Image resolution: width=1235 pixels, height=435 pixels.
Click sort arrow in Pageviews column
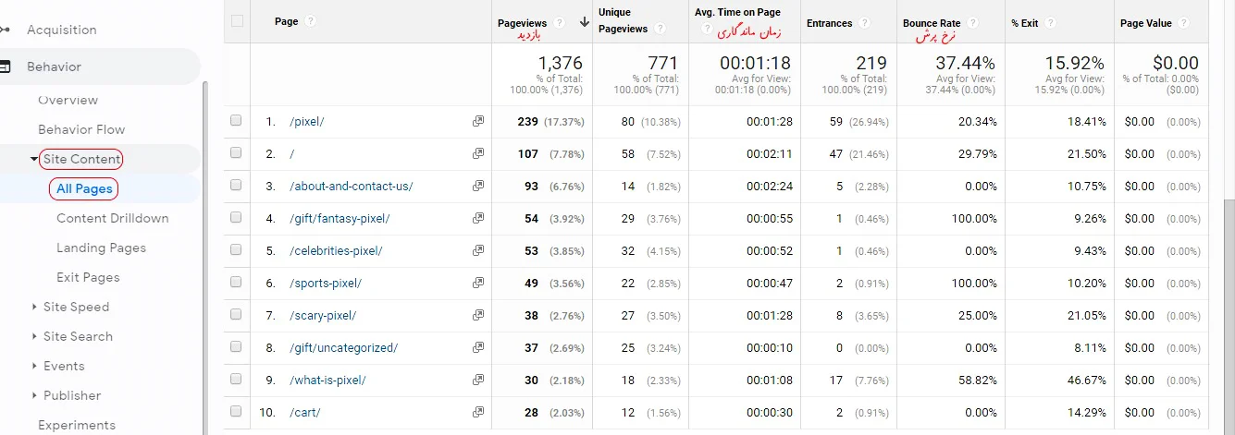tap(584, 22)
